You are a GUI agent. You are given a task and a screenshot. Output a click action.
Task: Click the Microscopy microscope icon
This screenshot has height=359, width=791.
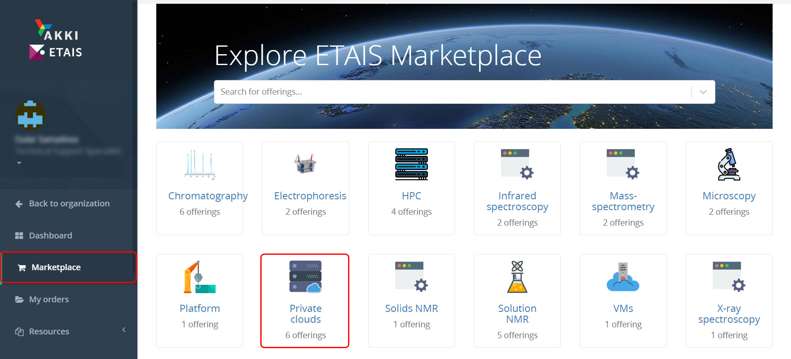click(x=729, y=164)
